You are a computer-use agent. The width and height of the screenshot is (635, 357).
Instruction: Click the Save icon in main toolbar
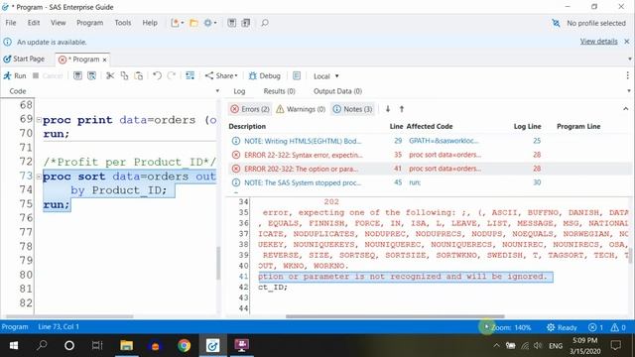pyautogui.click(x=231, y=23)
